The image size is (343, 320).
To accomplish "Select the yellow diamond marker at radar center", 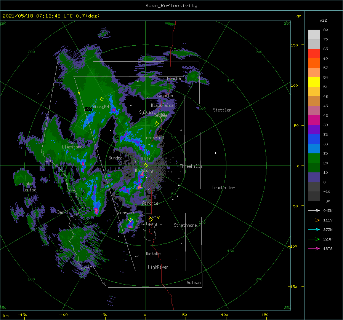I will (146, 166).
